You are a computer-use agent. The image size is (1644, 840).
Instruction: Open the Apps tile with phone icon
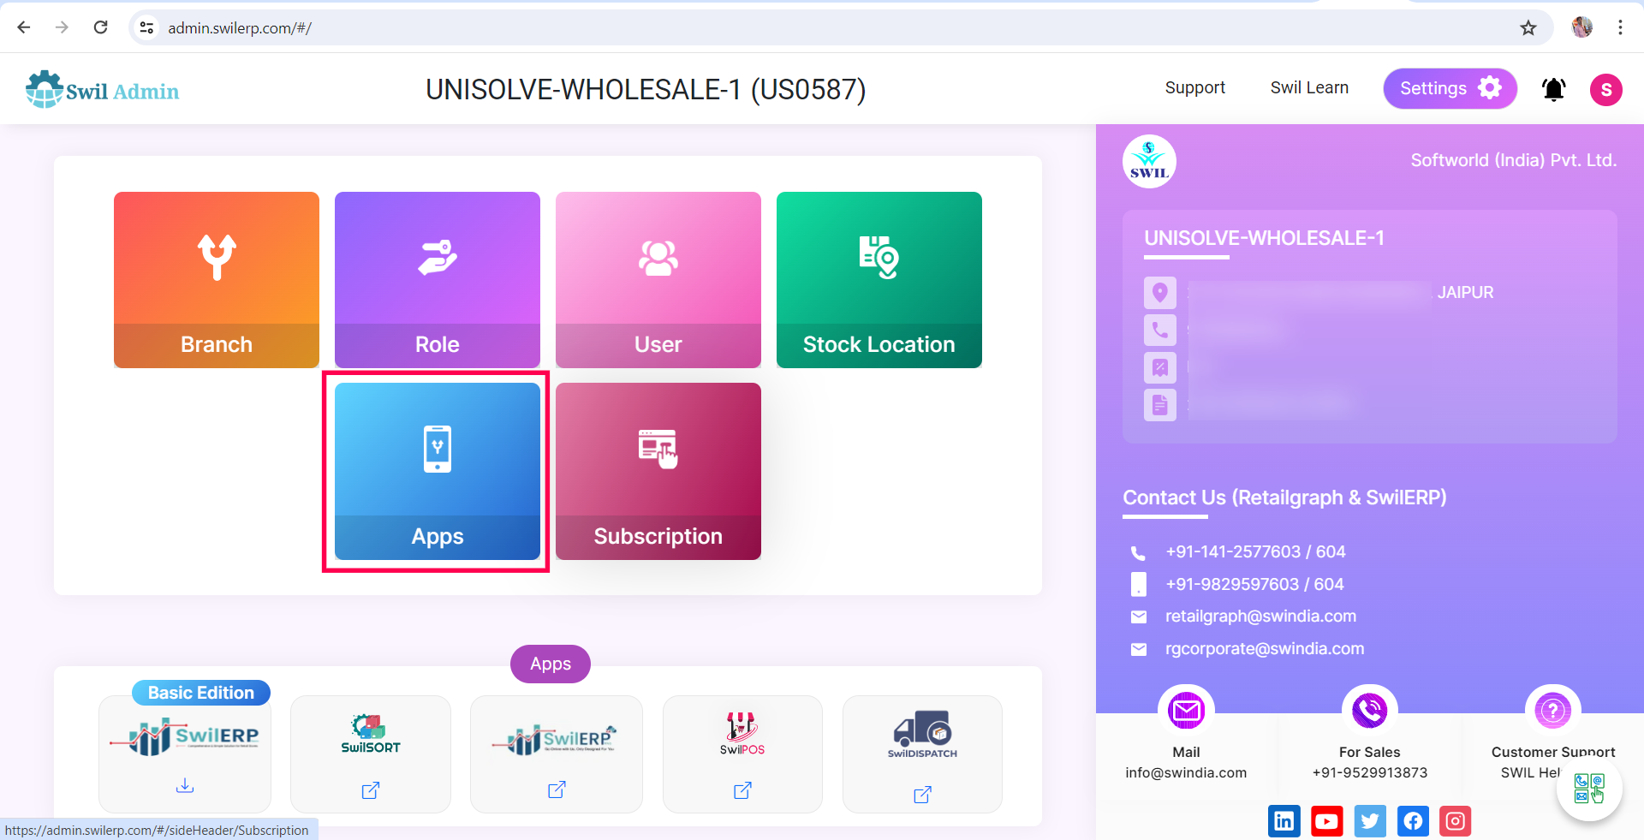[438, 471]
